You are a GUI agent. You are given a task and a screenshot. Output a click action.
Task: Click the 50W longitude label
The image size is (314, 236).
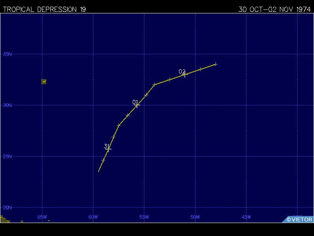point(195,217)
